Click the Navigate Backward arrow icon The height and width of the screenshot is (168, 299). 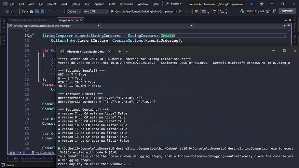coord(8,11)
